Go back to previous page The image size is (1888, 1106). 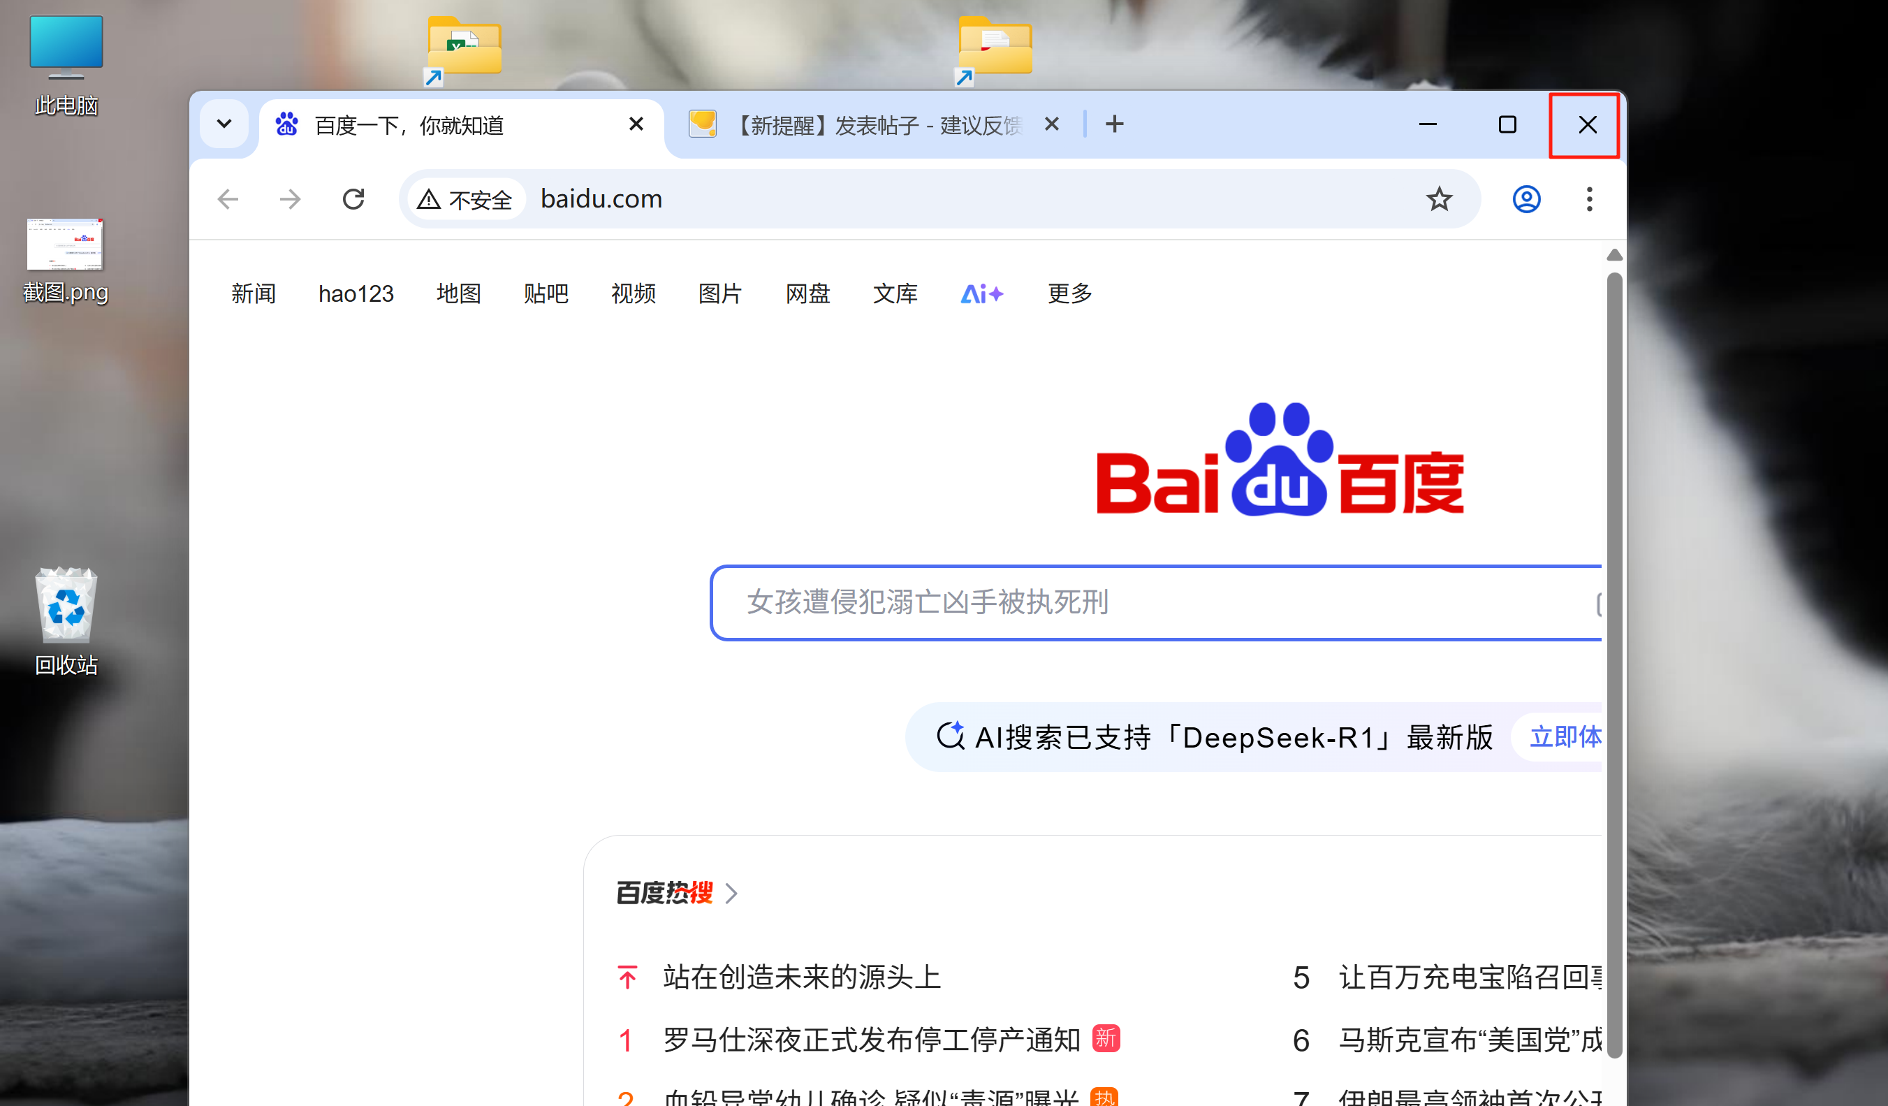(228, 199)
